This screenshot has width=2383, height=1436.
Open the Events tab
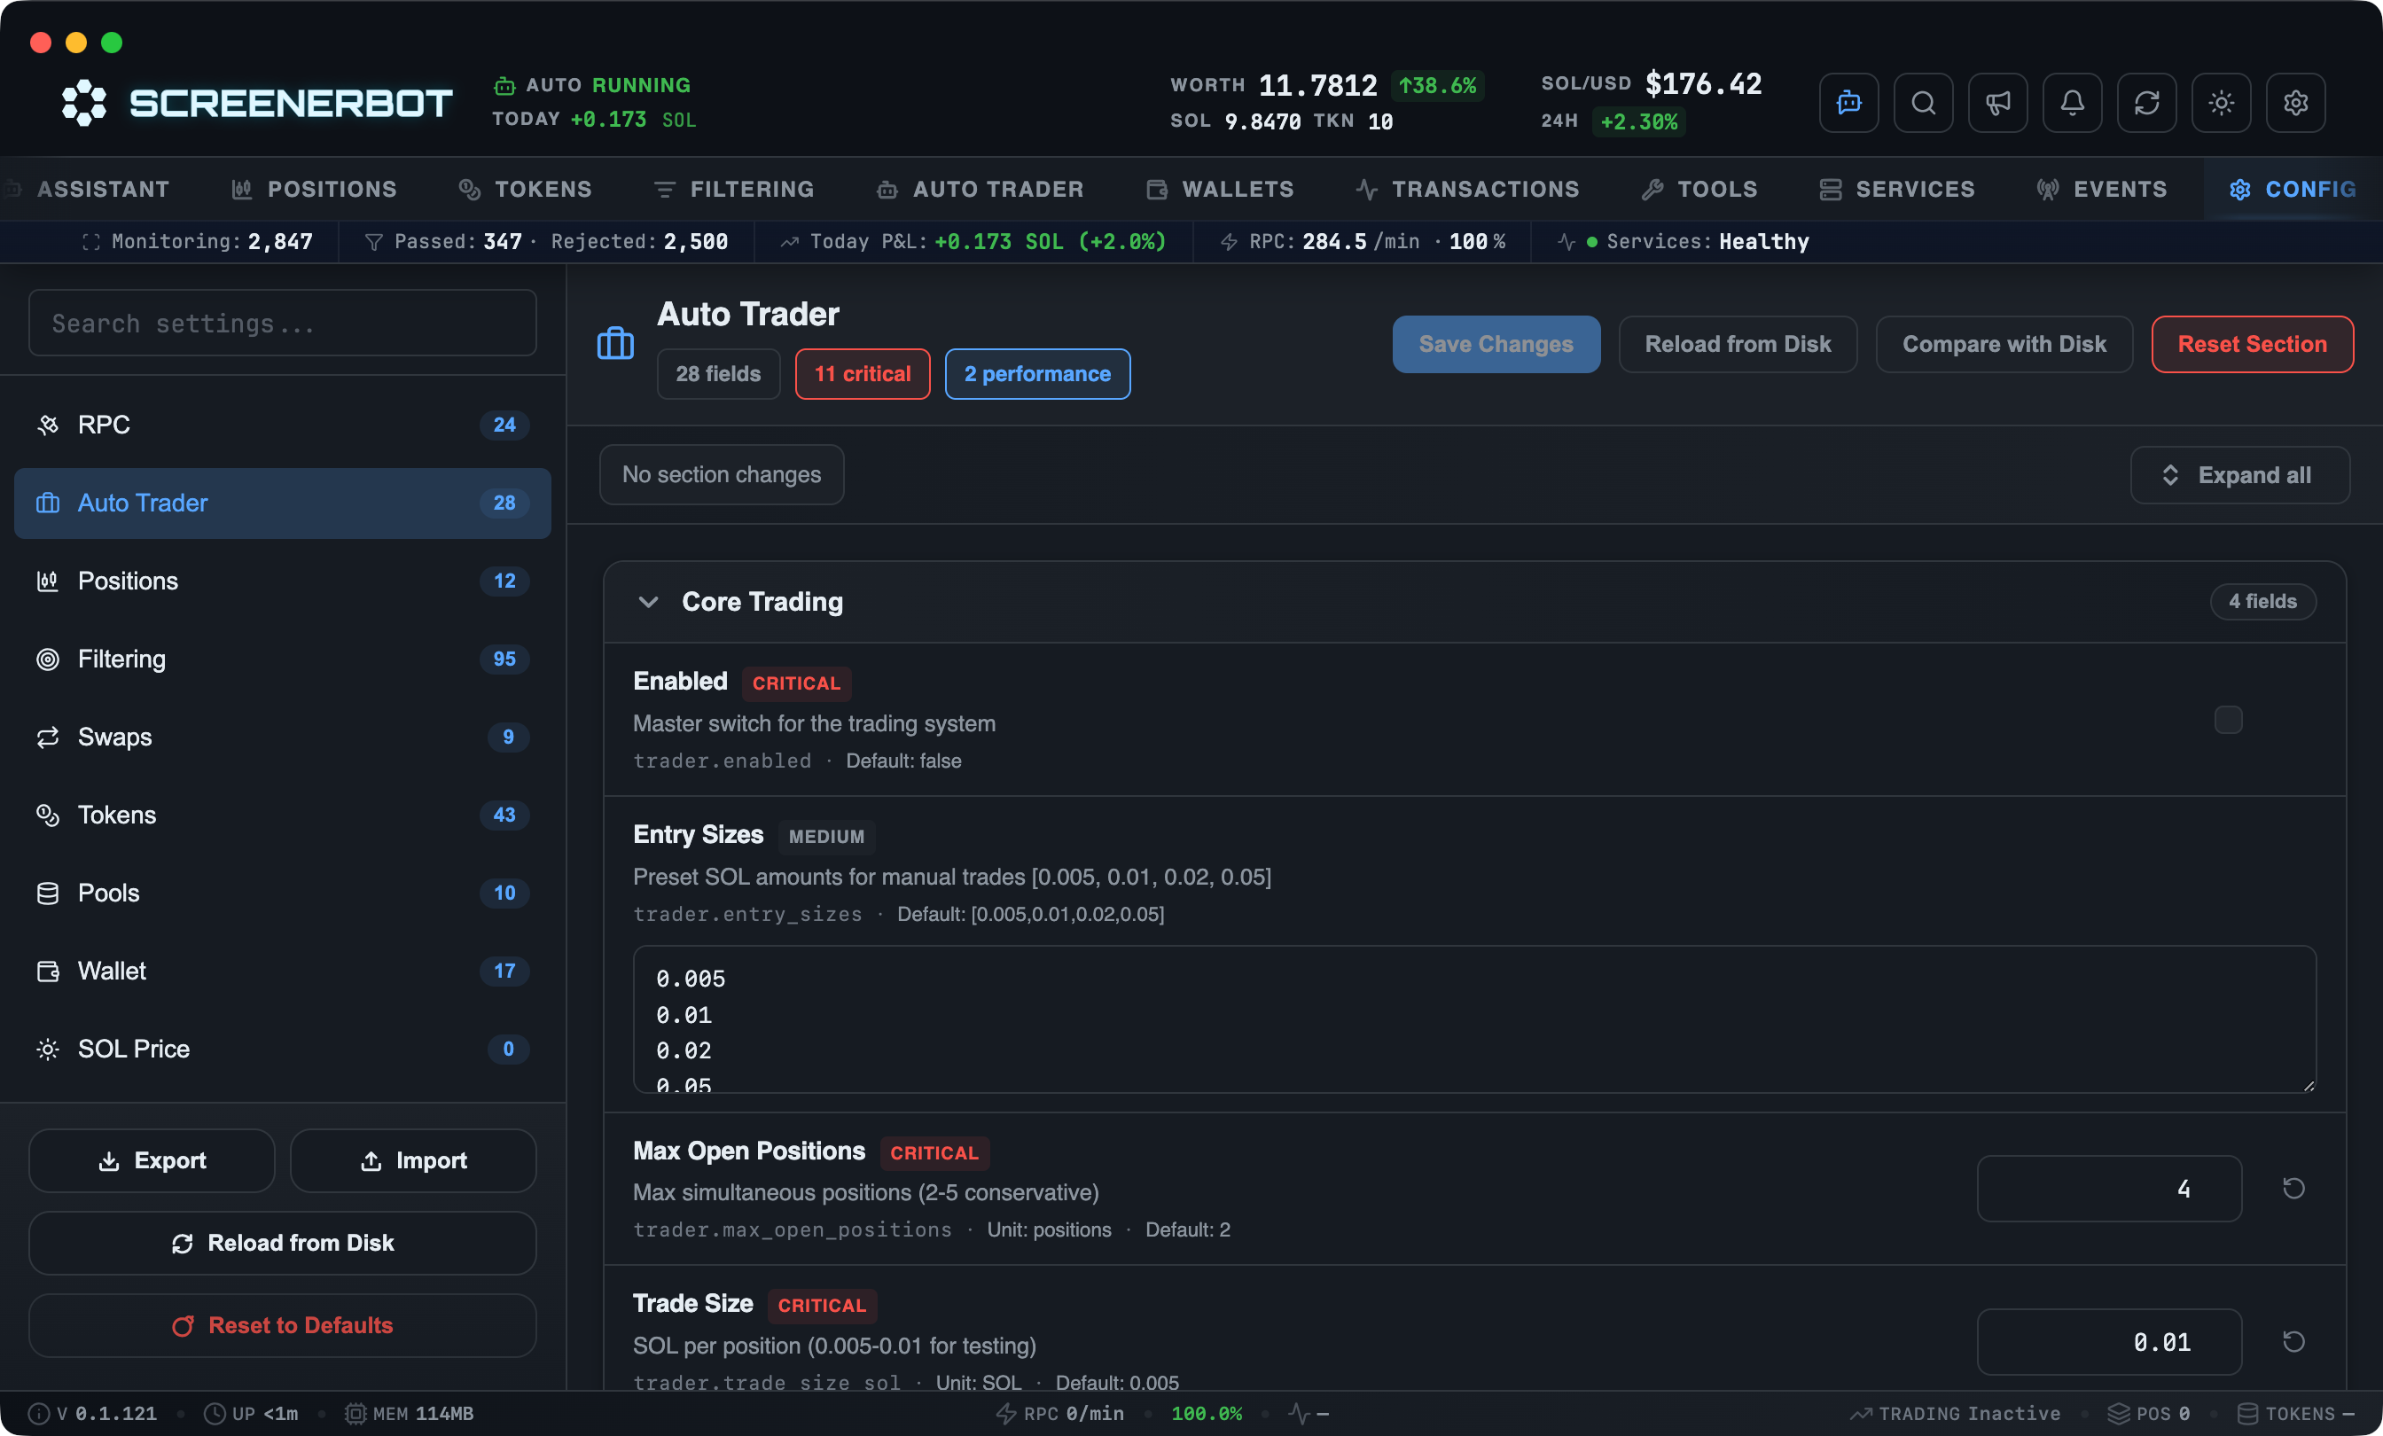(2102, 189)
